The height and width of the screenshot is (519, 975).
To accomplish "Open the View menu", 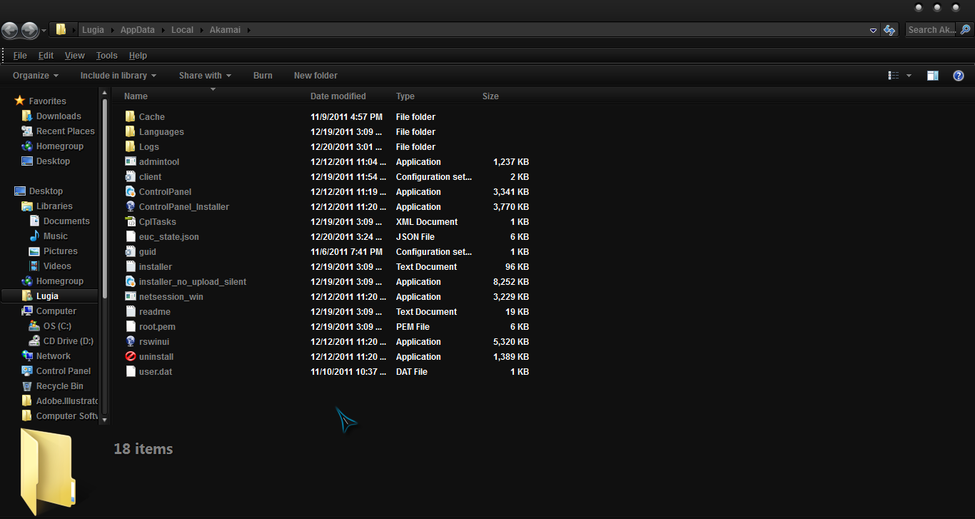I will (74, 56).
